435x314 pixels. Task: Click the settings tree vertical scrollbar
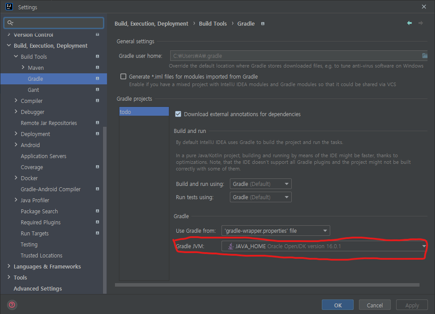pyautogui.click(x=105, y=210)
